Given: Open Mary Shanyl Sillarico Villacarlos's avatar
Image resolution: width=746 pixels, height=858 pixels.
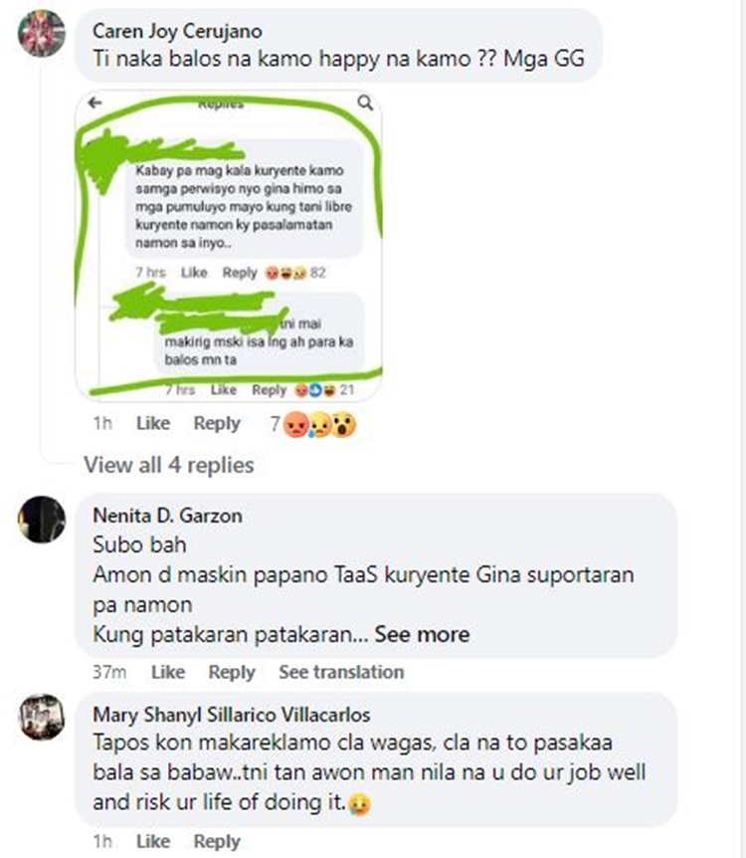Looking at the screenshot, I should coord(42,718).
